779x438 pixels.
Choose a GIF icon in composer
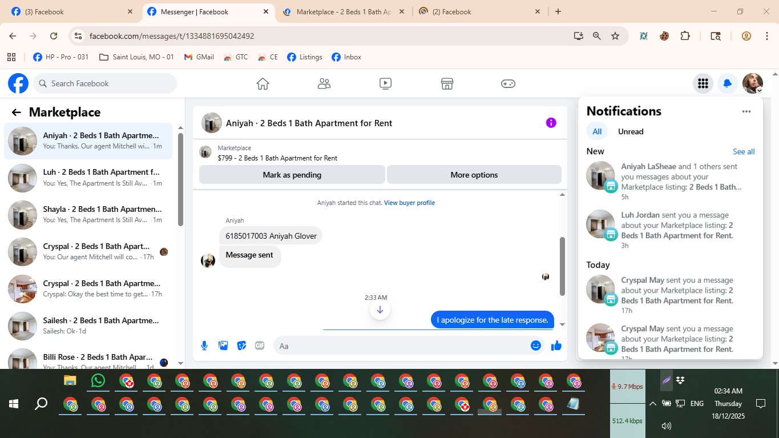coord(260,345)
